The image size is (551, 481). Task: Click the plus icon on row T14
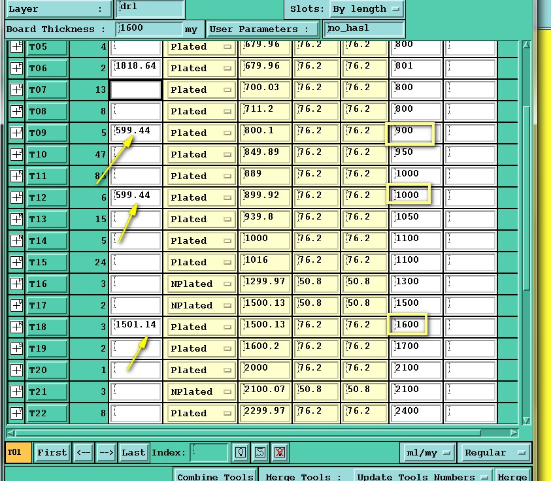pos(16,241)
